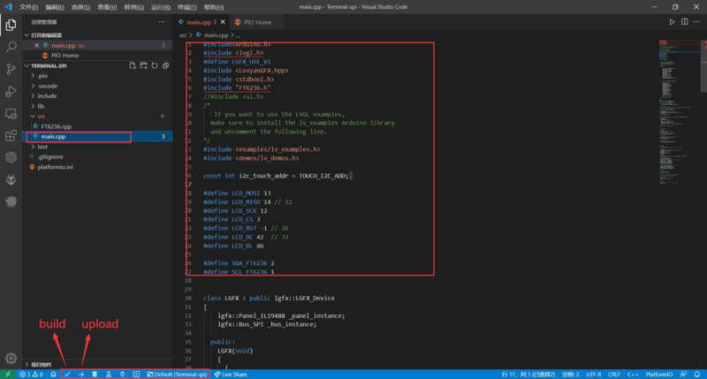Open the 终端 (Terminal) menu

point(187,6)
